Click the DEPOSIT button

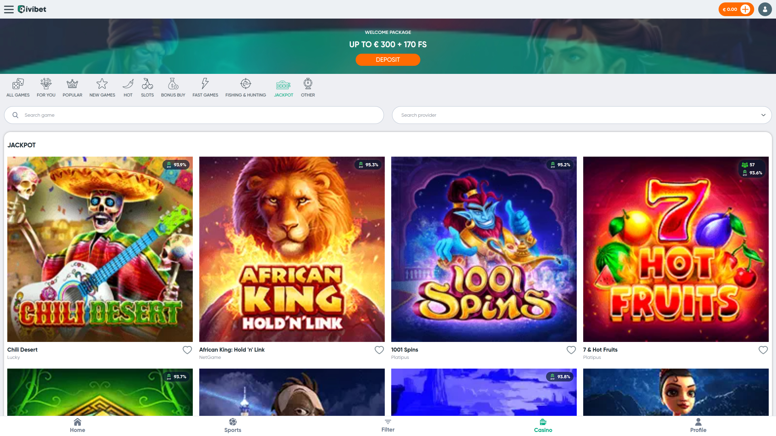[x=388, y=59]
